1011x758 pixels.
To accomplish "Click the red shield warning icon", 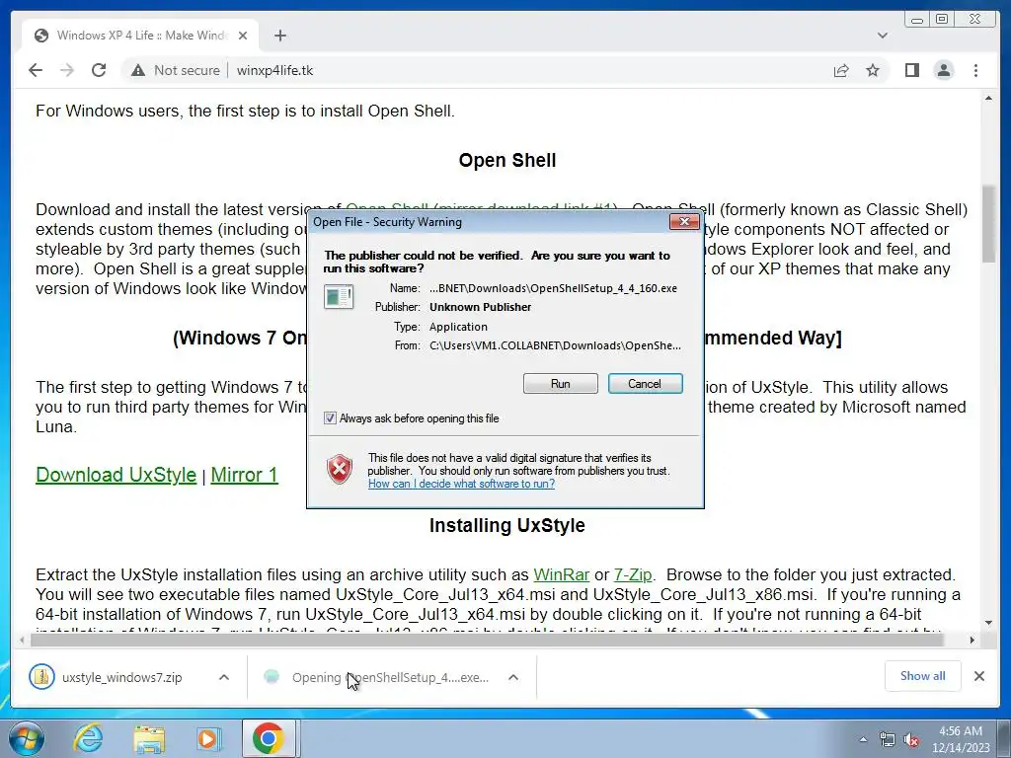I will click(x=340, y=469).
